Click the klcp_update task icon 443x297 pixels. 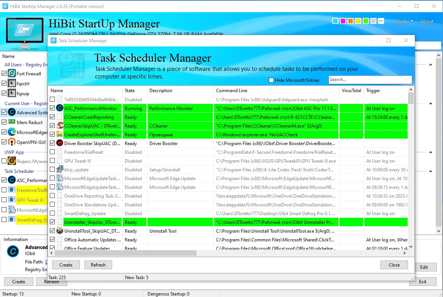point(60,169)
